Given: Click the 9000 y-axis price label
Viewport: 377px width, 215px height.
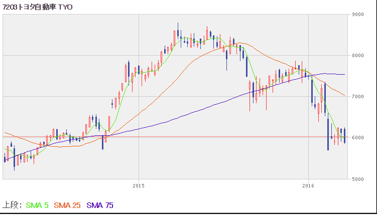Looking at the screenshot, I should pyautogui.click(x=357, y=15).
